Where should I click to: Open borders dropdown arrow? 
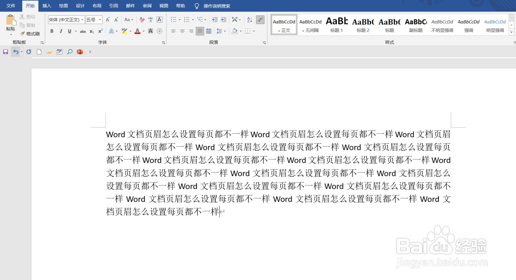pyautogui.click(x=254, y=31)
